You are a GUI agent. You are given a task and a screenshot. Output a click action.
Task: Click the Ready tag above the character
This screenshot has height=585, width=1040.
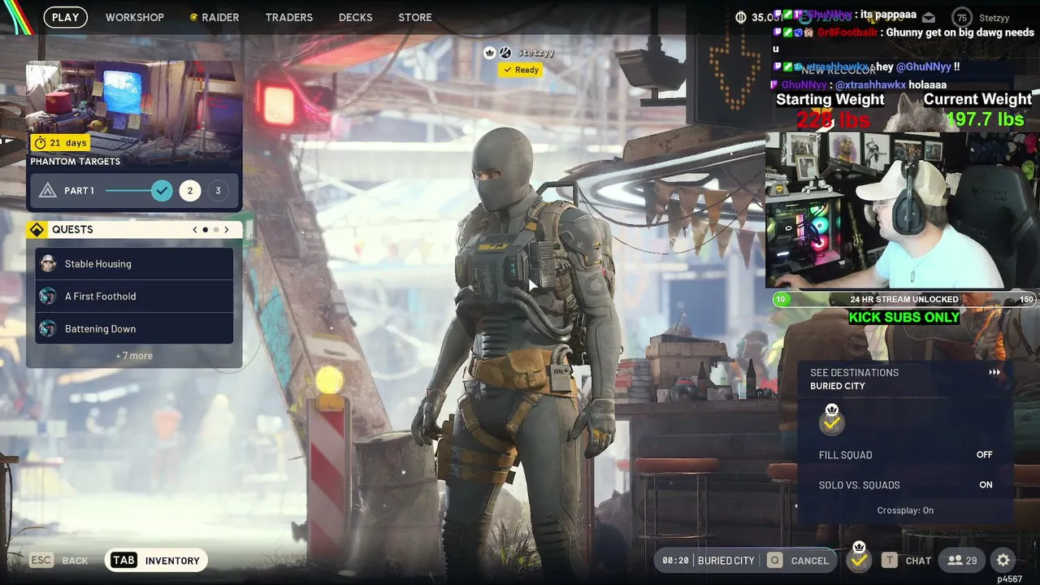coord(521,70)
